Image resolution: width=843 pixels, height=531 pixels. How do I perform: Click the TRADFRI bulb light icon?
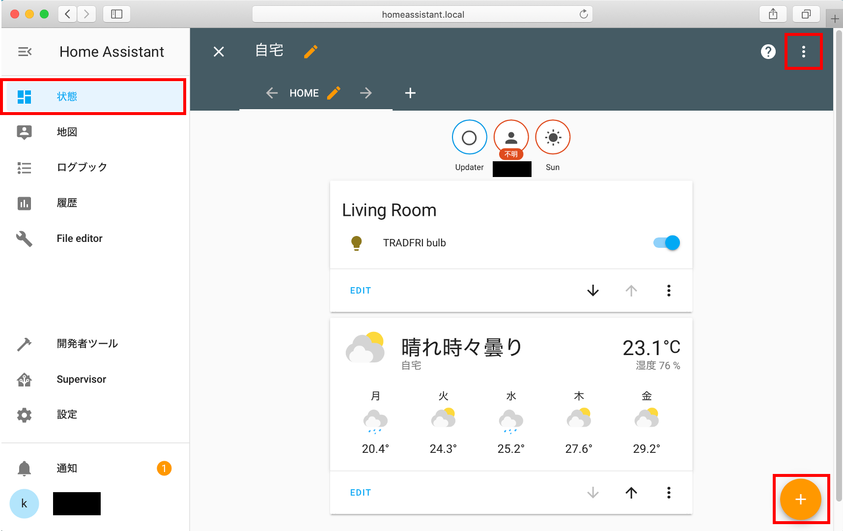point(357,243)
